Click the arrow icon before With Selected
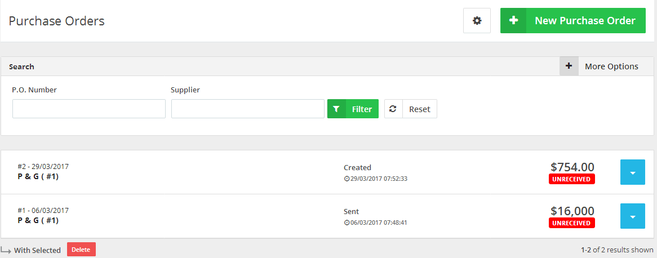657x258 pixels. 6,250
